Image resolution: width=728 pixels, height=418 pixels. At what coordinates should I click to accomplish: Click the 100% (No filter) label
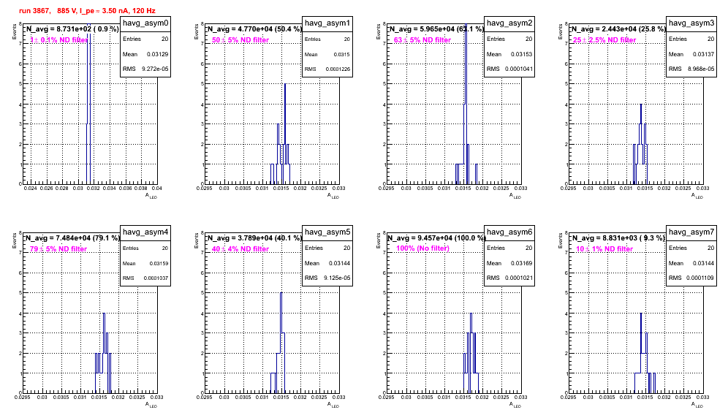[x=422, y=248]
